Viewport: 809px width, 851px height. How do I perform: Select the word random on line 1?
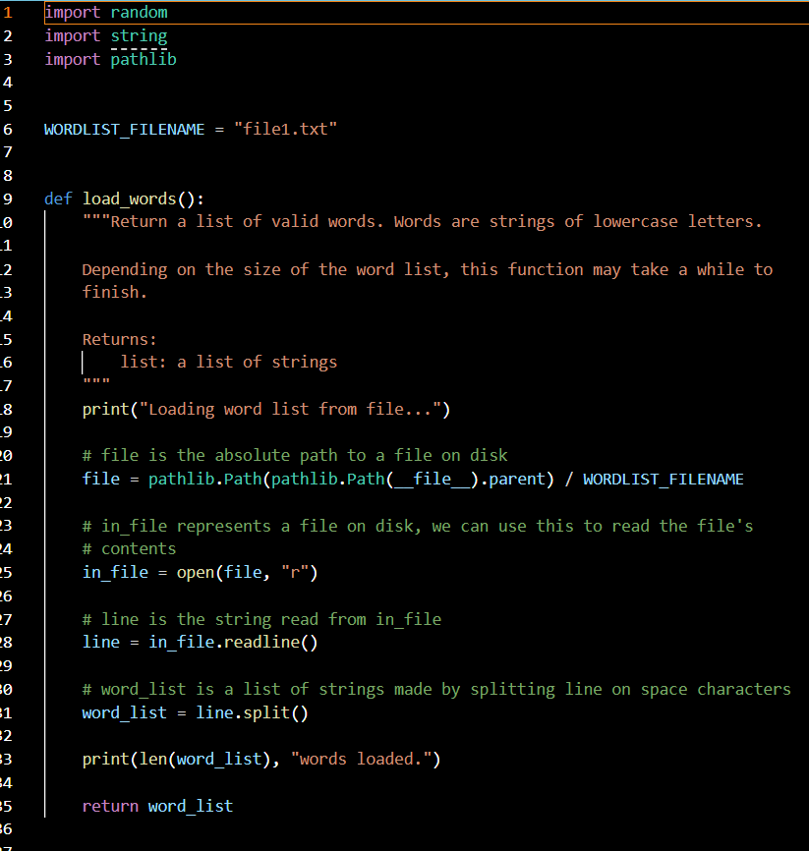pyautogui.click(x=138, y=12)
